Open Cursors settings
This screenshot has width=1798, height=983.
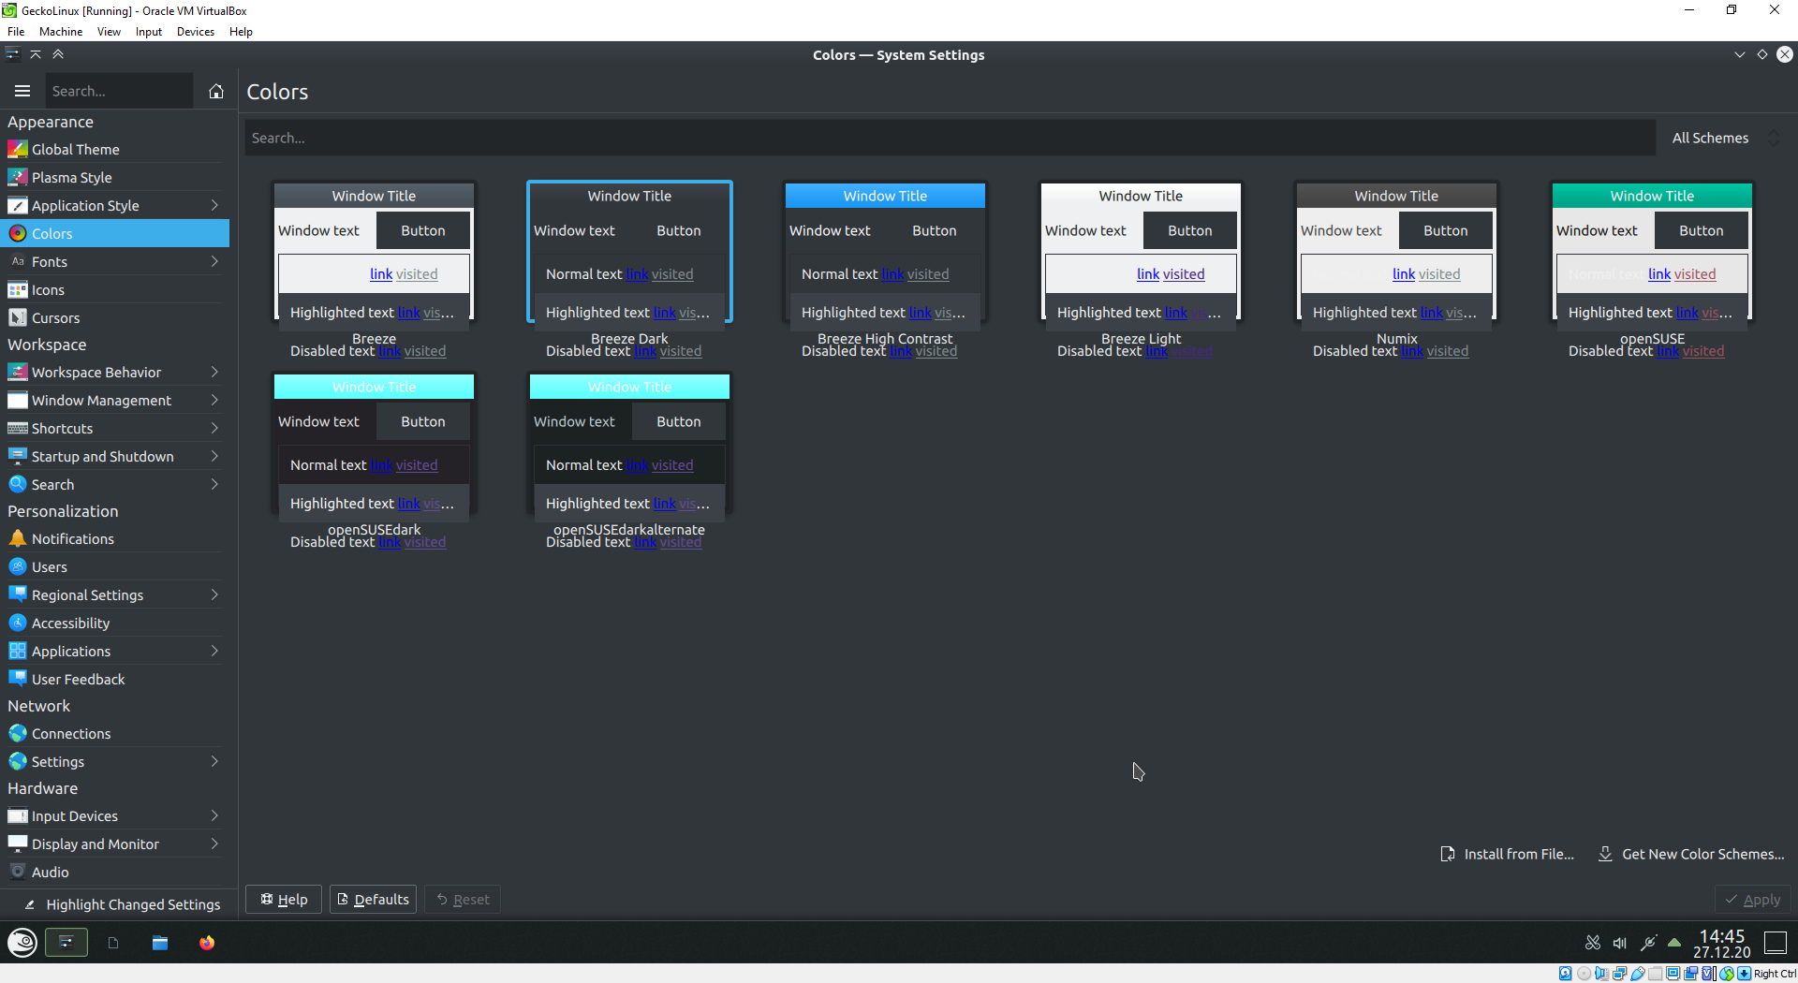click(x=114, y=318)
